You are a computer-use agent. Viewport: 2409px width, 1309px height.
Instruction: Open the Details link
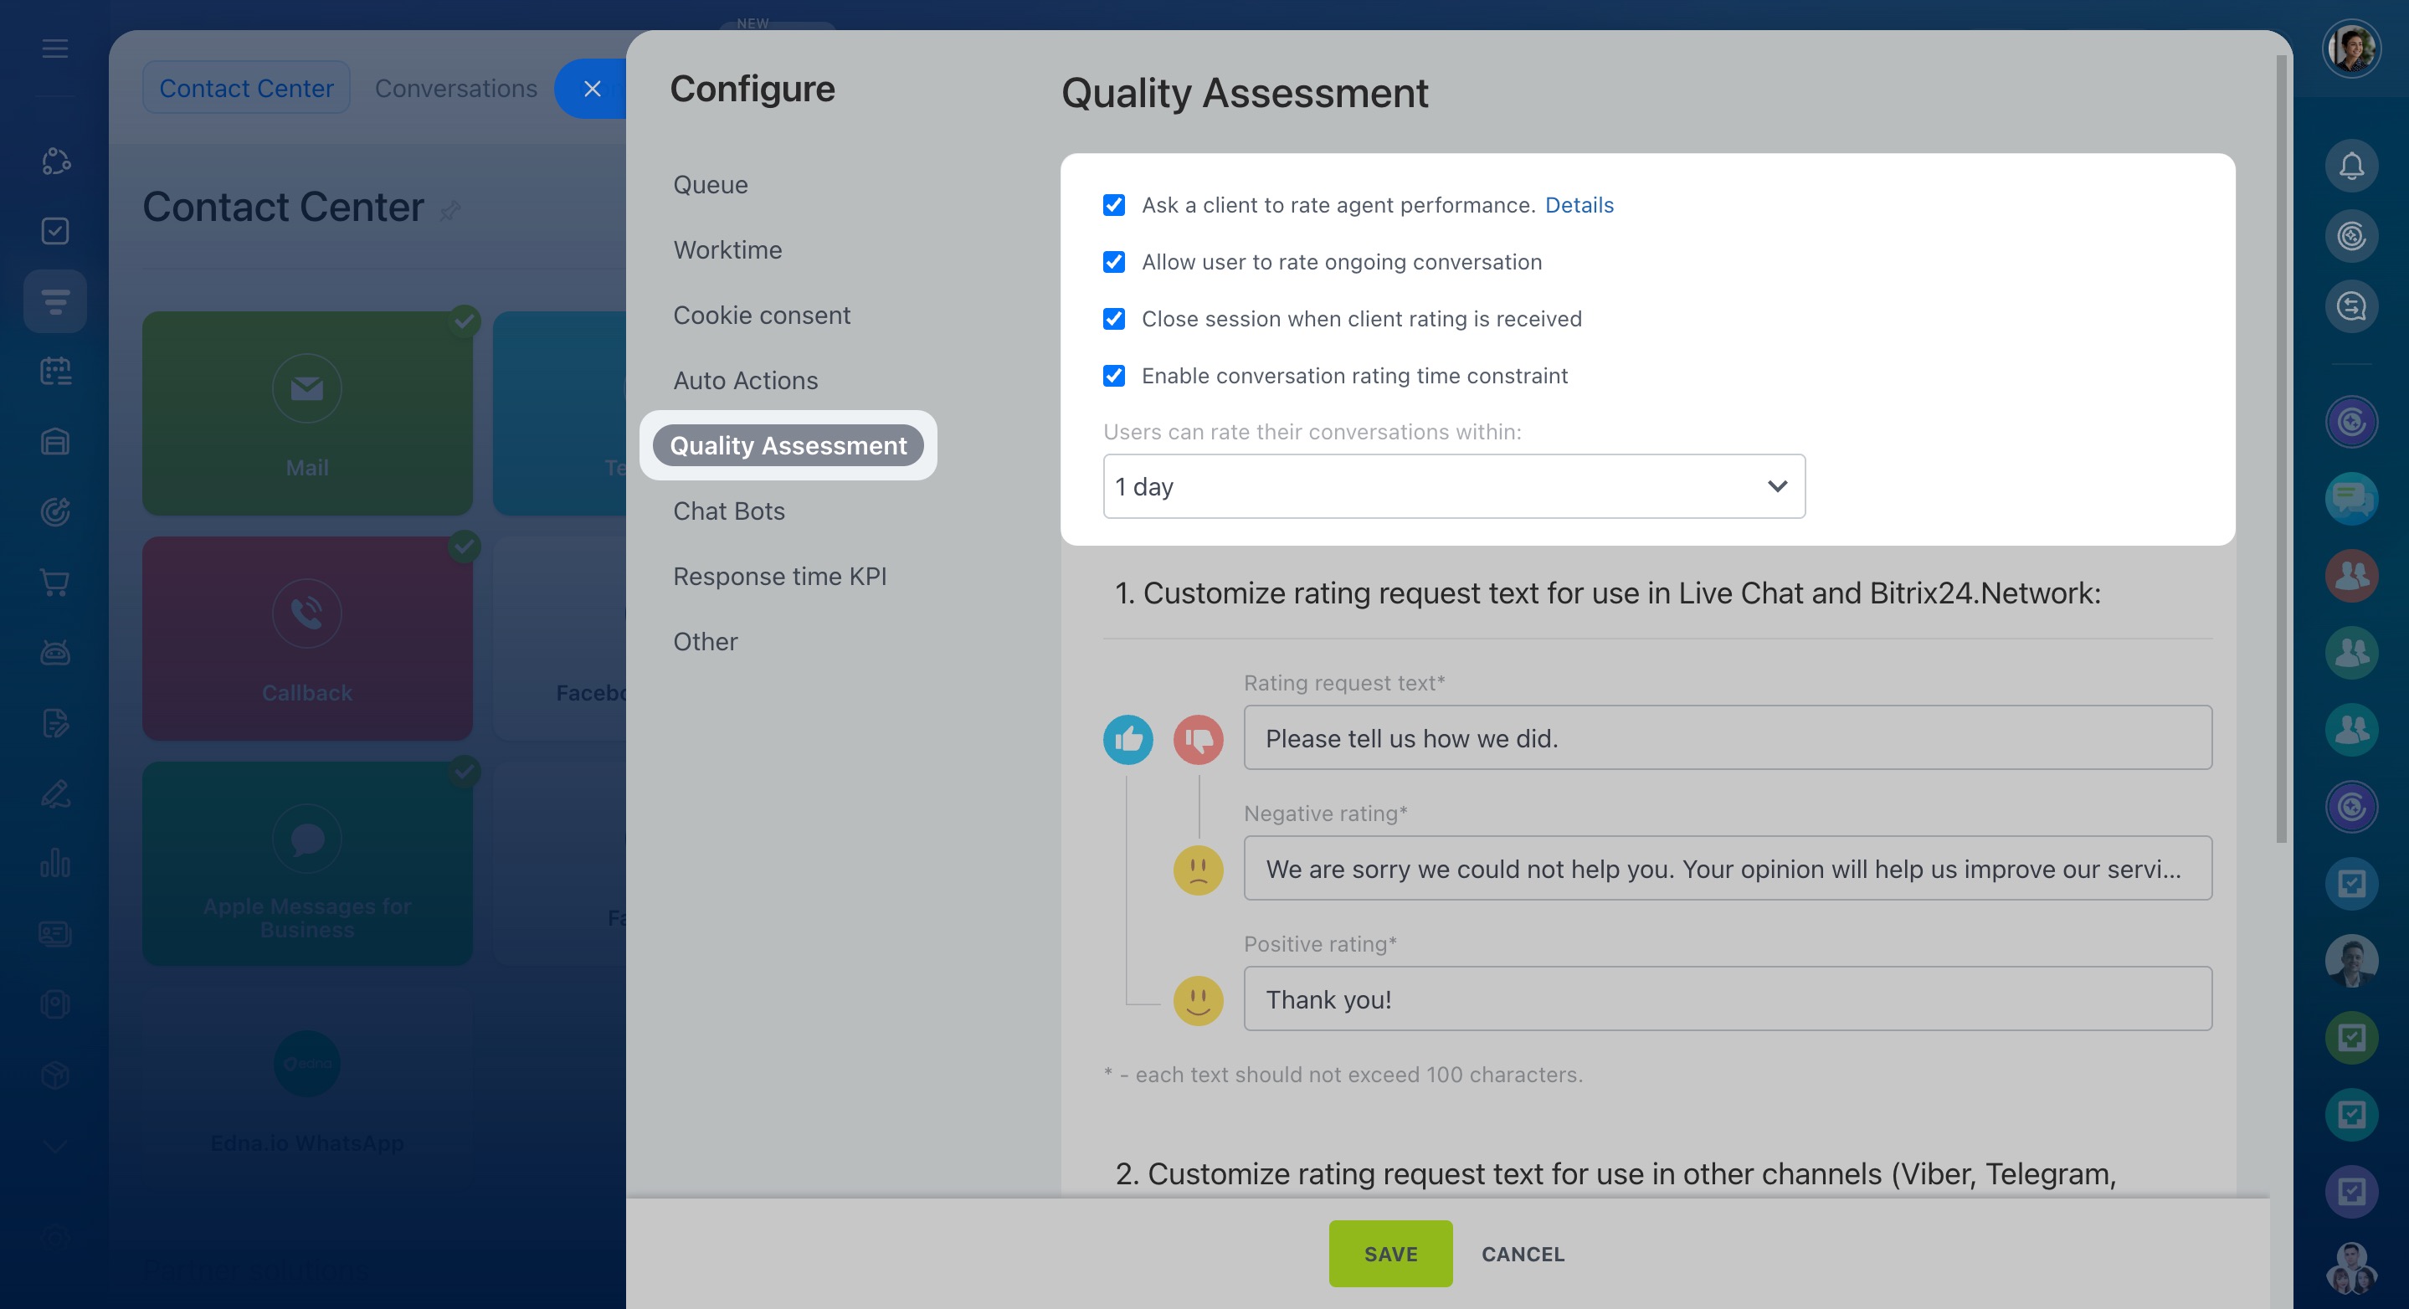[1579, 205]
